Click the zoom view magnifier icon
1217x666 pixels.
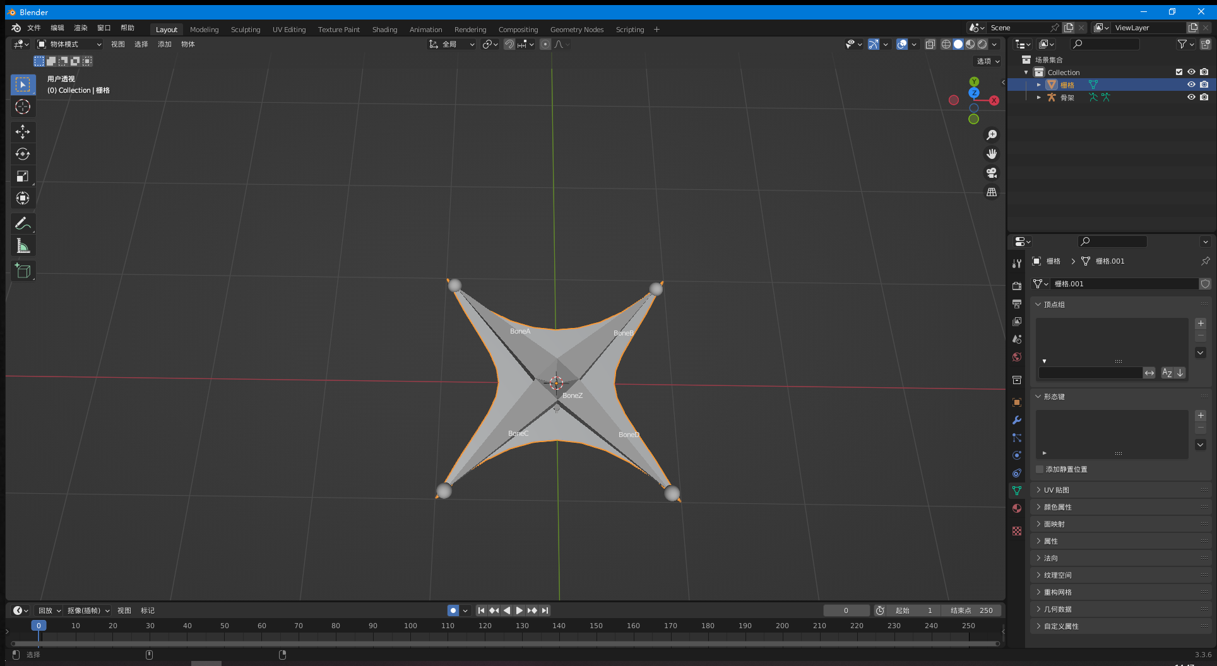pos(992,135)
